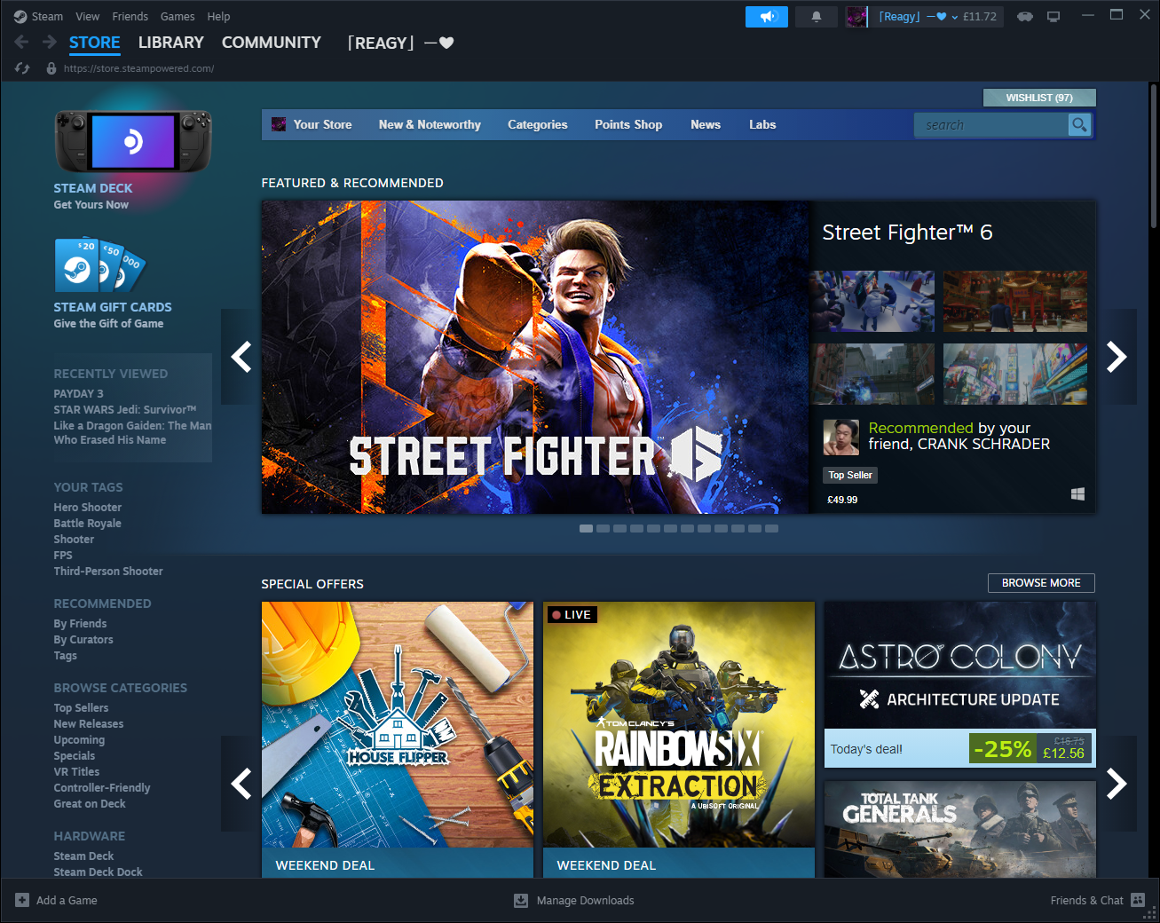
Task: Click the CRANK SCHRADER friend avatar
Action: pyautogui.click(x=840, y=437)
